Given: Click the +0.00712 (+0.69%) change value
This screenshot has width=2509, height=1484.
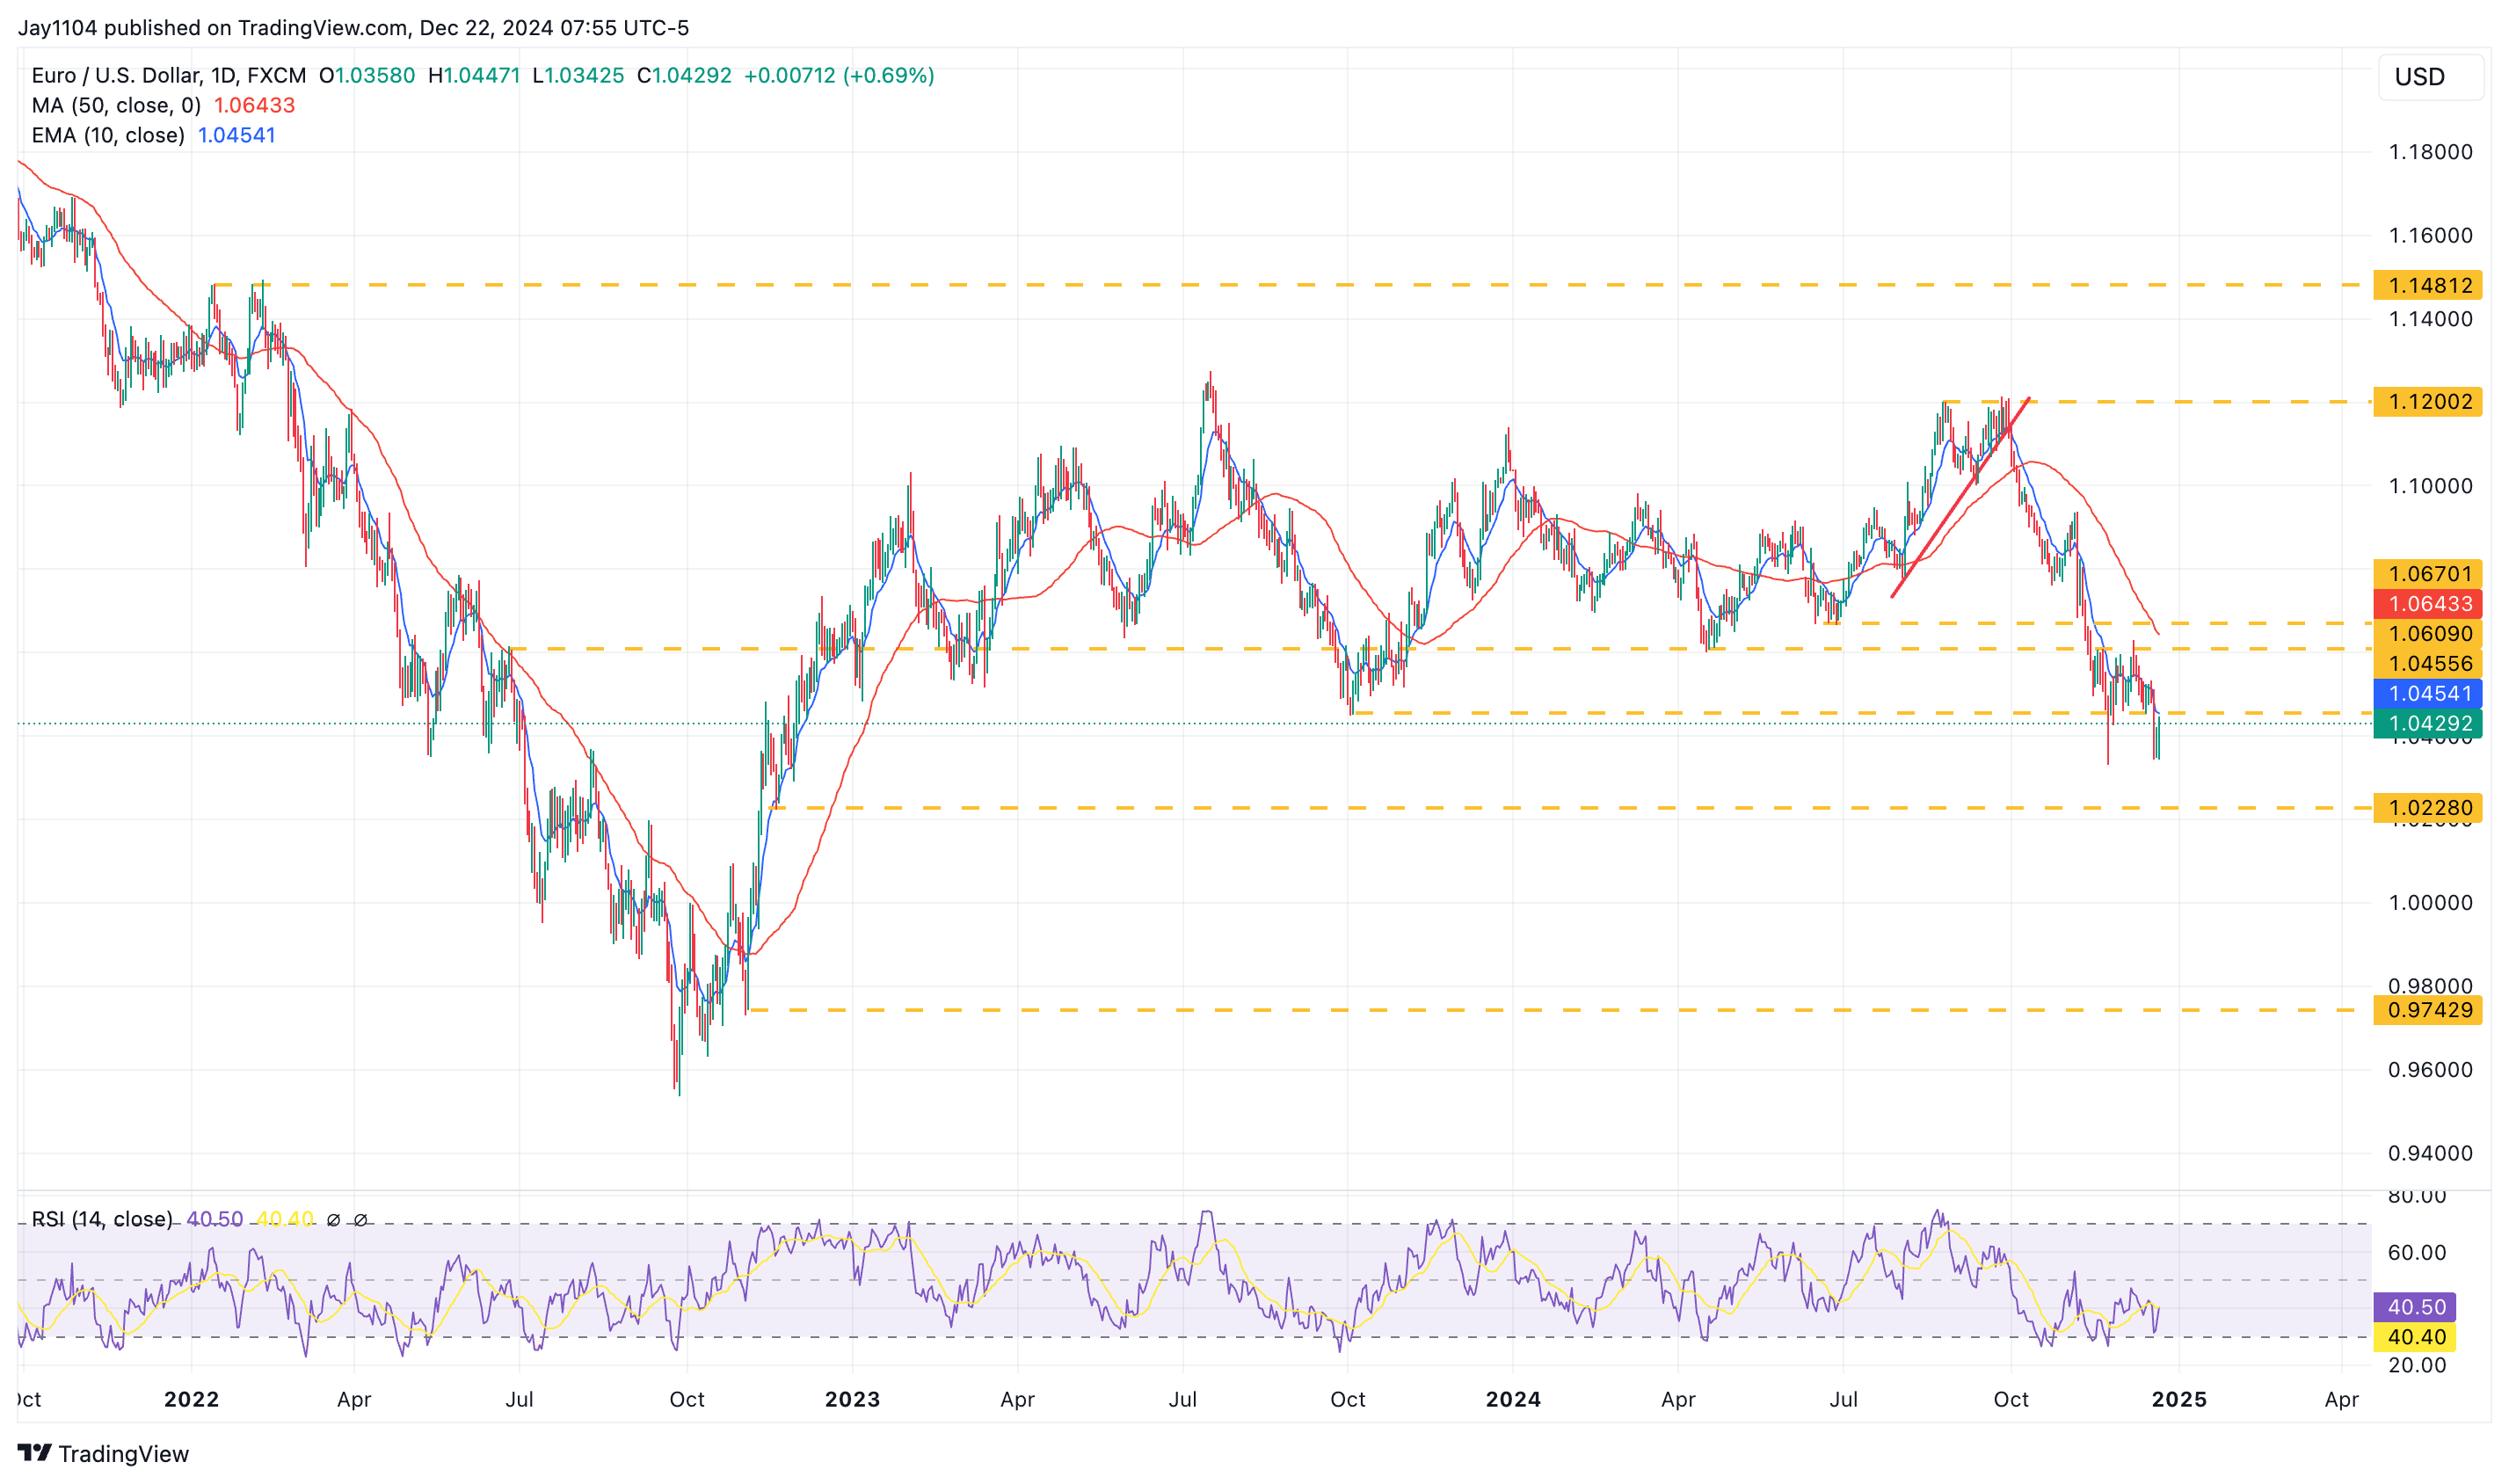Looking at the screenshot, I should 839,76.
